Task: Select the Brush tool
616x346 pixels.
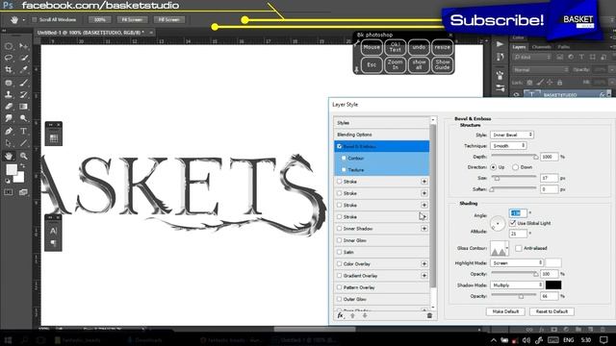Action: click(23, 83)
